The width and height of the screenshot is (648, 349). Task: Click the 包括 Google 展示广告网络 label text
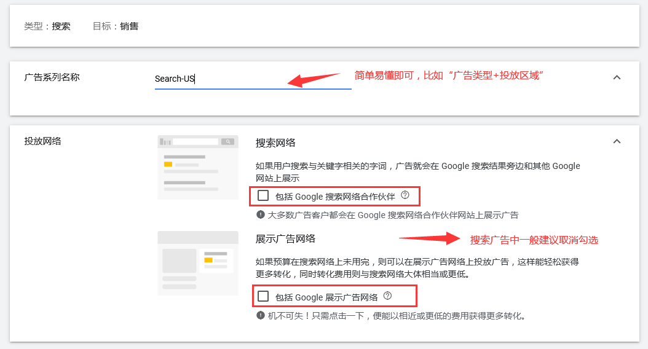tap(326, 297)
